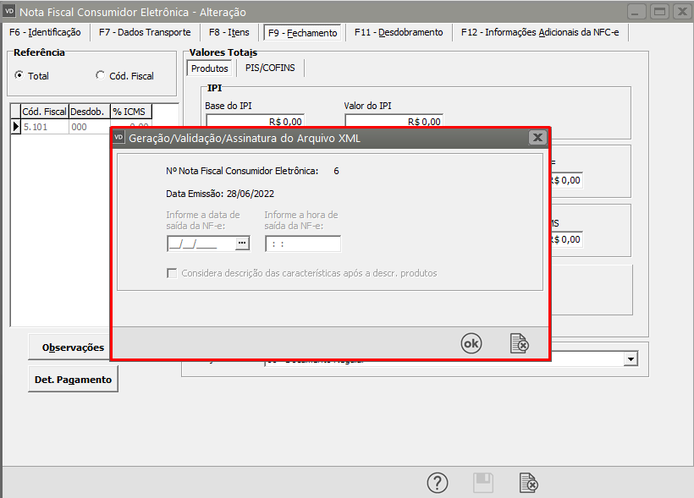
Task: Switch to F7 - Dados Transporte tab
Action: (145, 32)
